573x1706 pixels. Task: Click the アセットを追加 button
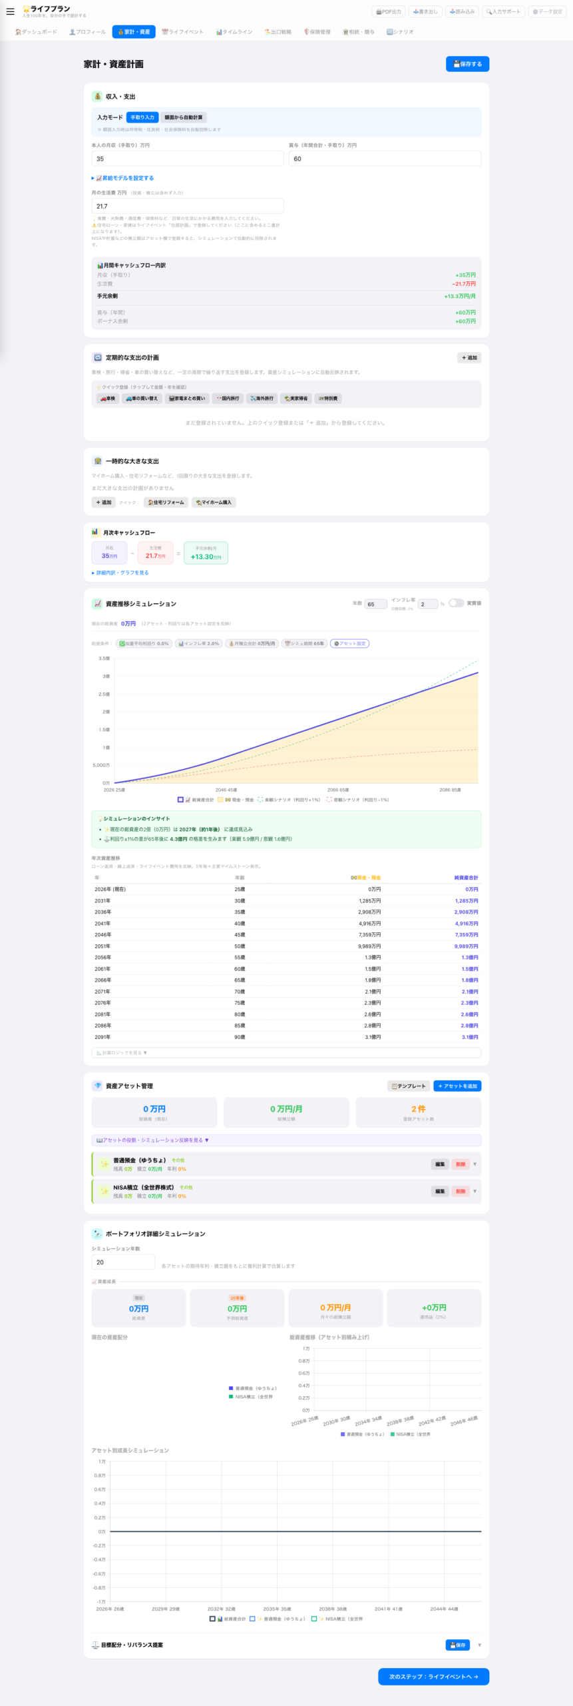tap(457, 1086)
